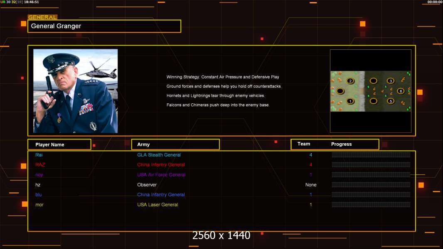Click the loading progress bar for Rai
The height and width of the screenshot is (249, 443).
point(371,155)
